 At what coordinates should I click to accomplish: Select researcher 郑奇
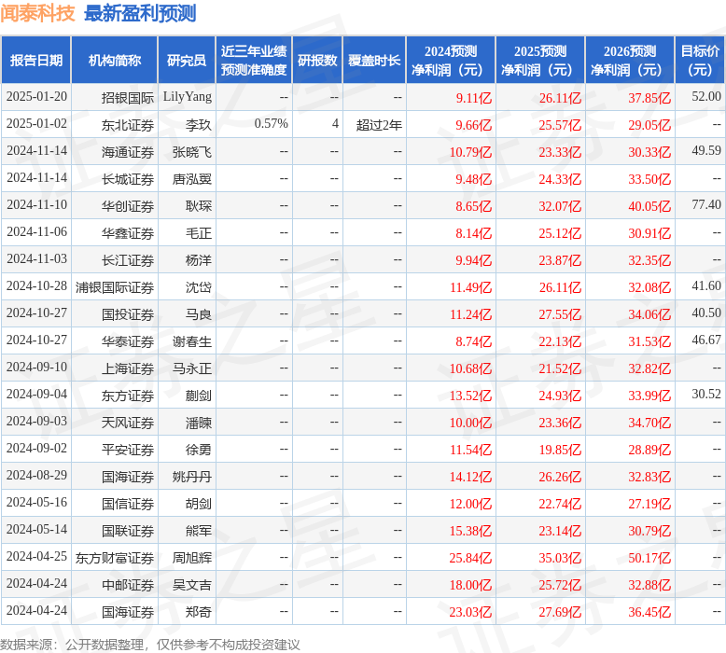[x=198, y=612]
